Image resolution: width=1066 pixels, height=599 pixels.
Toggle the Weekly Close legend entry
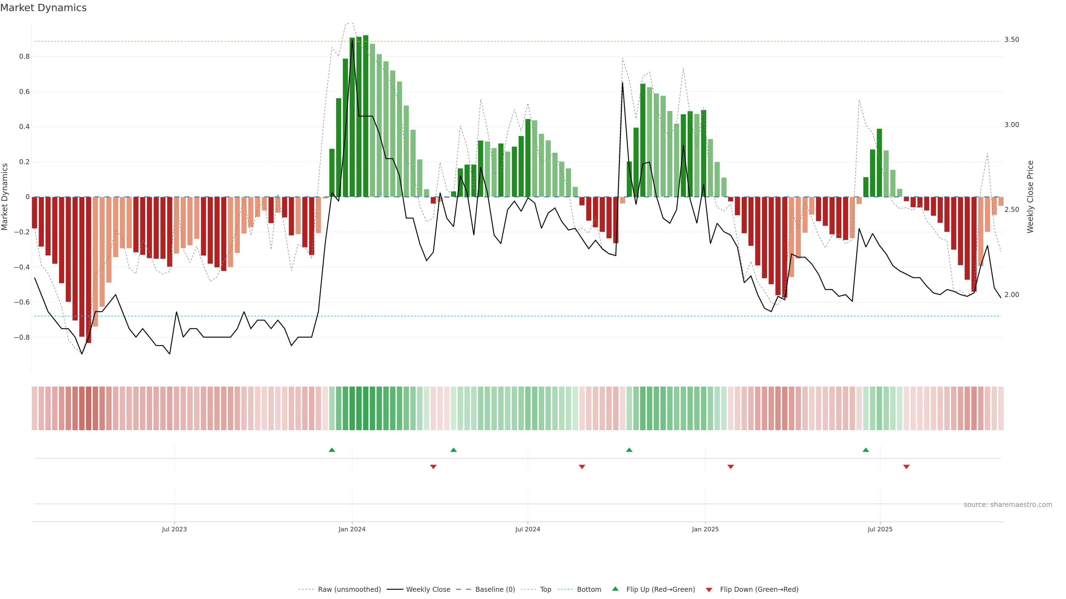[x=428, y=590]
